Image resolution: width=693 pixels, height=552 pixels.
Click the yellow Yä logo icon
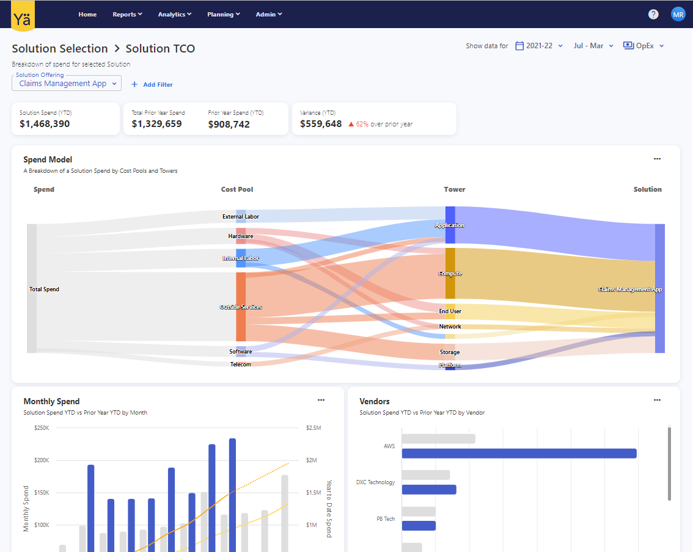click(23, 15)
